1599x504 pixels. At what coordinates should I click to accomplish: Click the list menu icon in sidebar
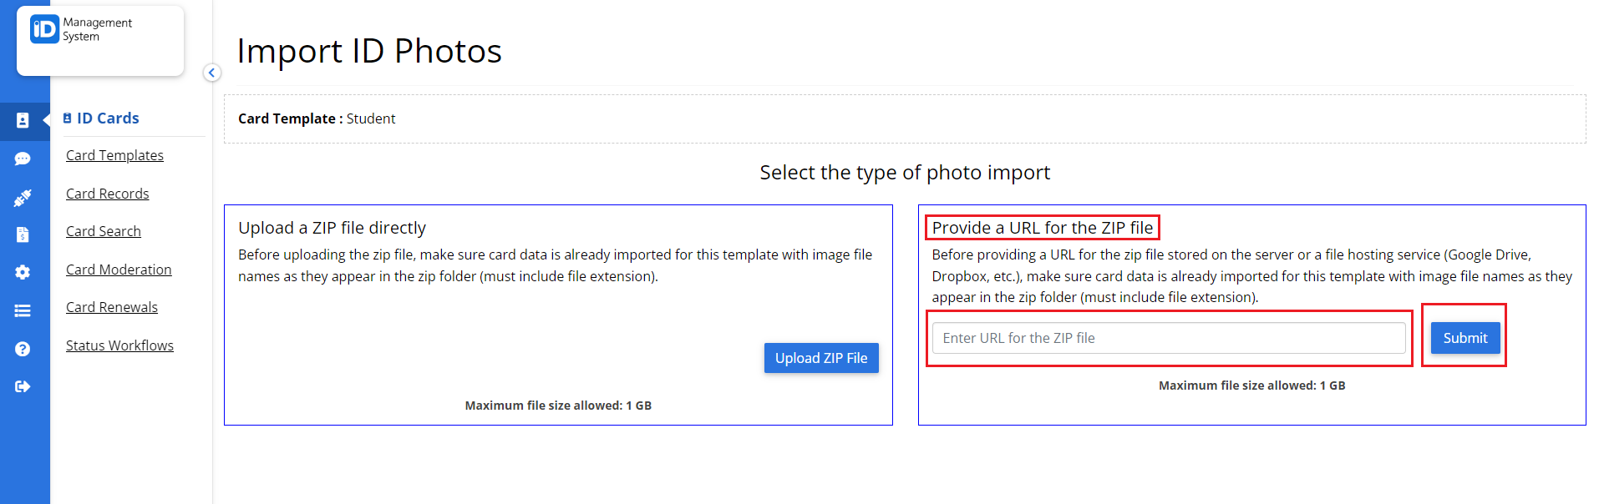[23, 310]
